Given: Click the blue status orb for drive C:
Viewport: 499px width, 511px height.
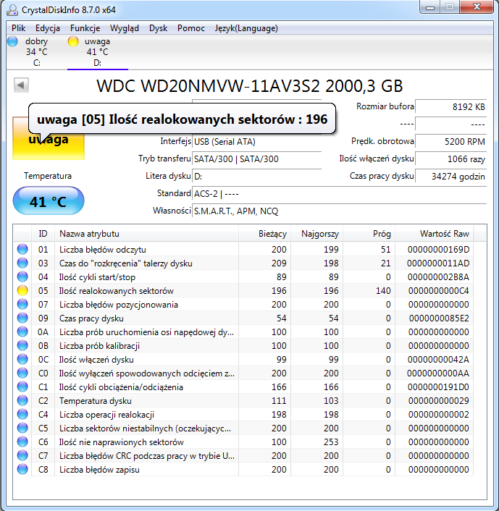Looking at the screenshot, I should click(x=13, y=41).
